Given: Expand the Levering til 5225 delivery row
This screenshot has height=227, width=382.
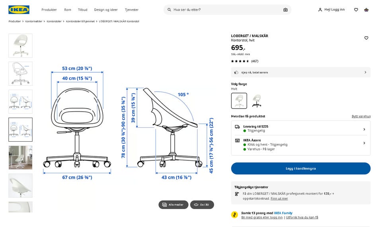Looking at the screenshot, I should [x=301, y=128].
